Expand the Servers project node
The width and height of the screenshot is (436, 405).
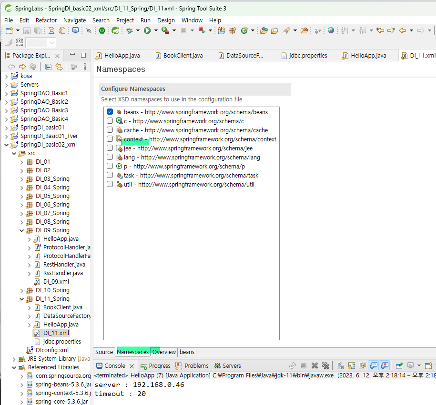coord(6,85)
